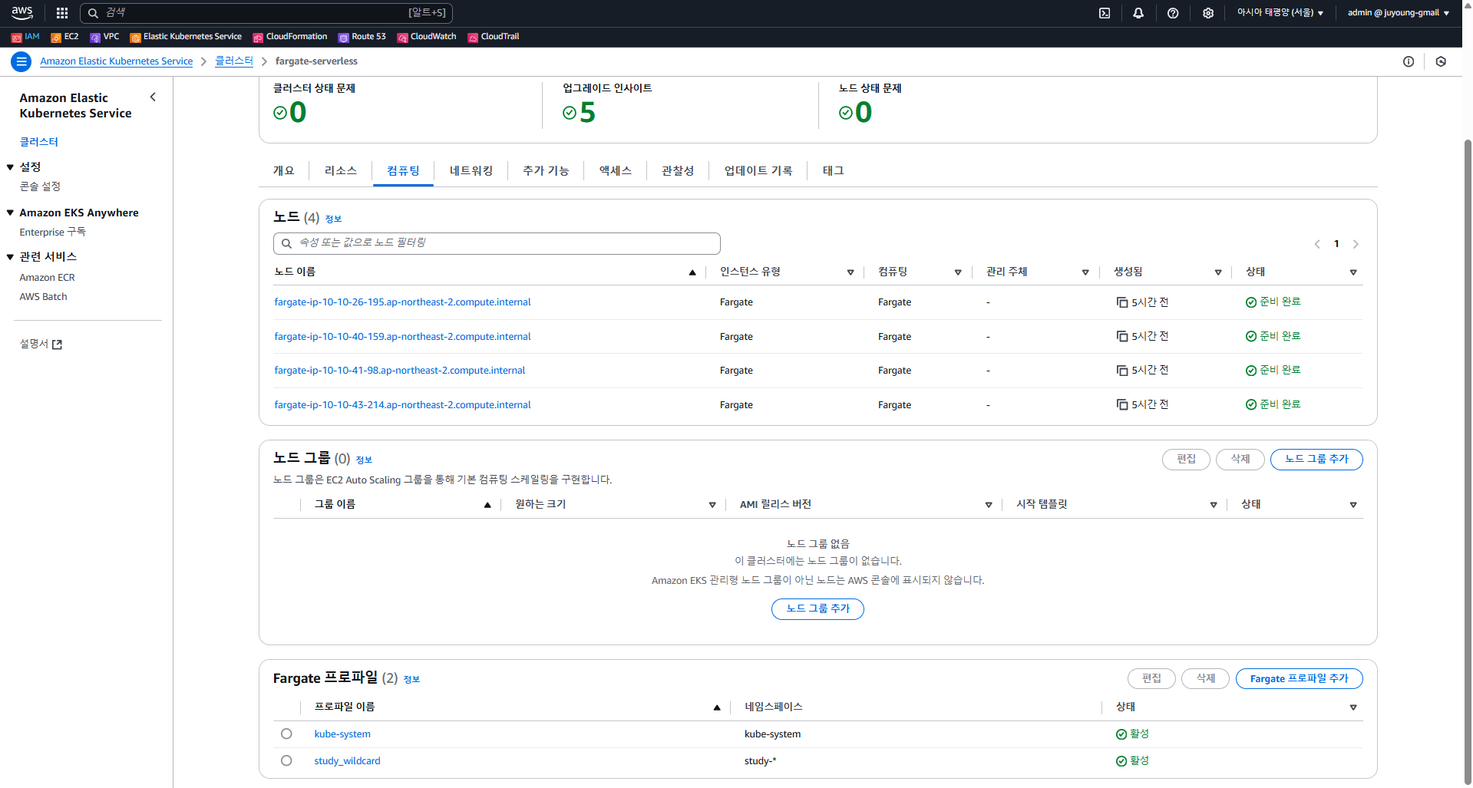
Task: Open the VPC shortcut in favorites bar
Action: click(x=104, y=37)
